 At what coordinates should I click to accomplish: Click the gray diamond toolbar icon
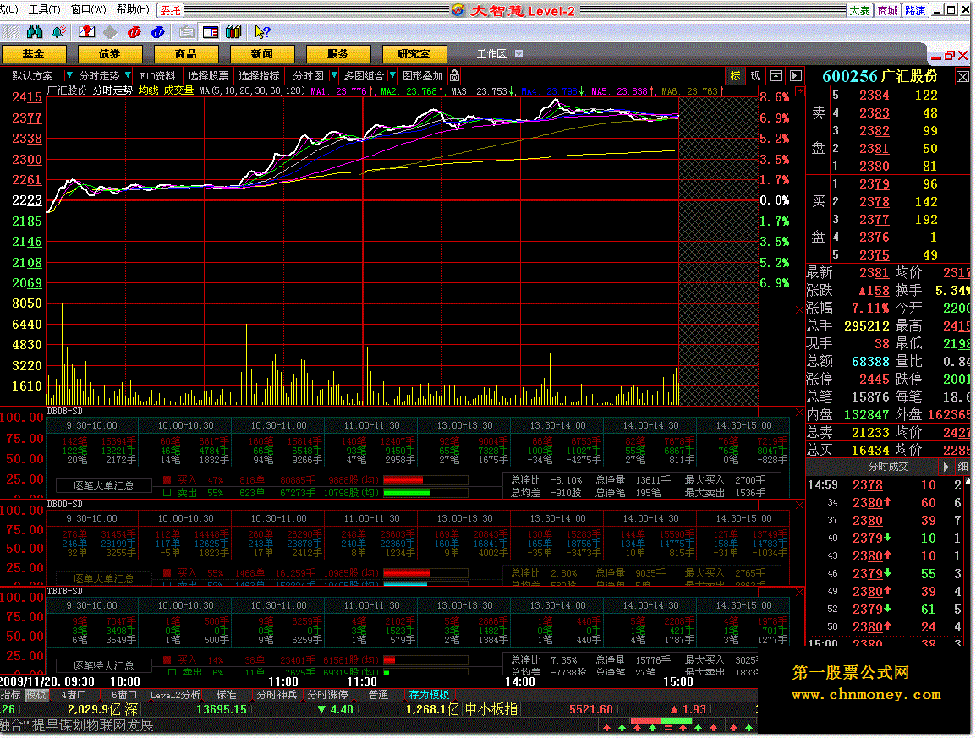coord(110,31)
